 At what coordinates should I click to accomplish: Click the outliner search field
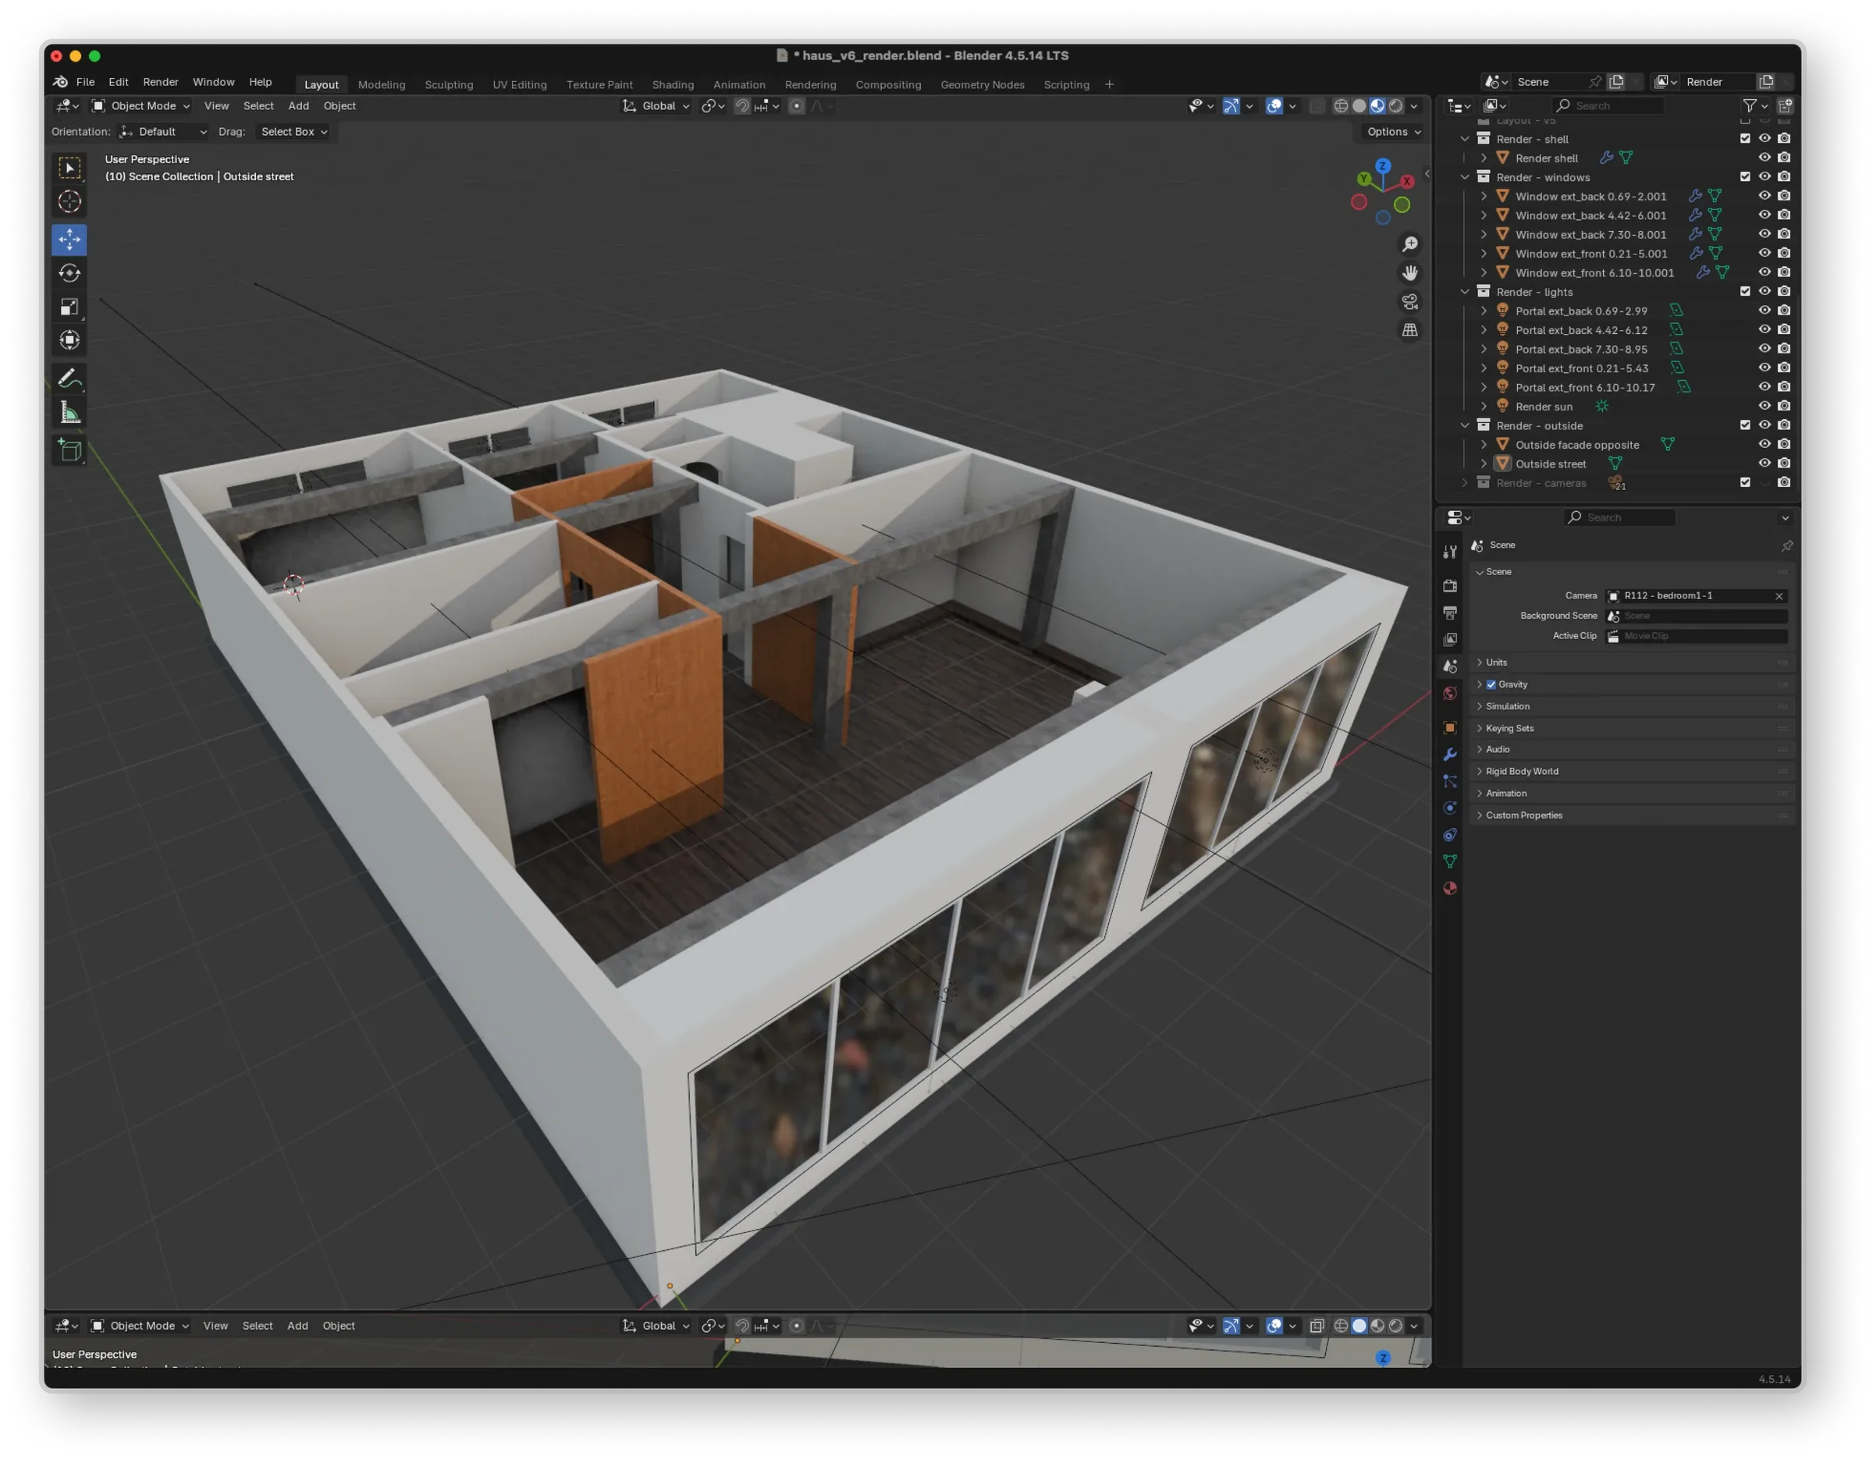pyautogui.click(x=1609, y=105)
